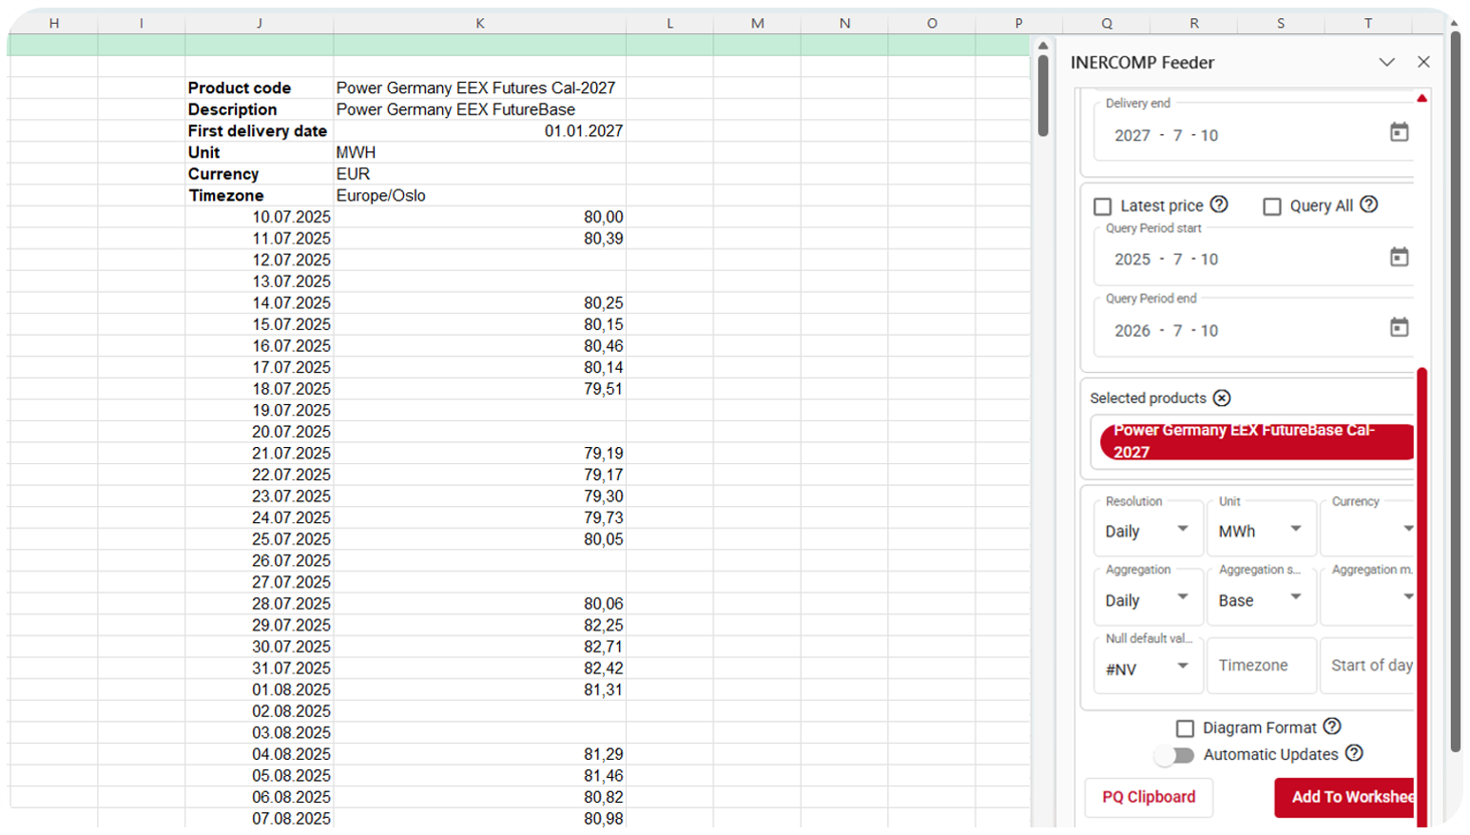Select column header P
Viewport: 1470px width, 835px height.
[1018, 23]
